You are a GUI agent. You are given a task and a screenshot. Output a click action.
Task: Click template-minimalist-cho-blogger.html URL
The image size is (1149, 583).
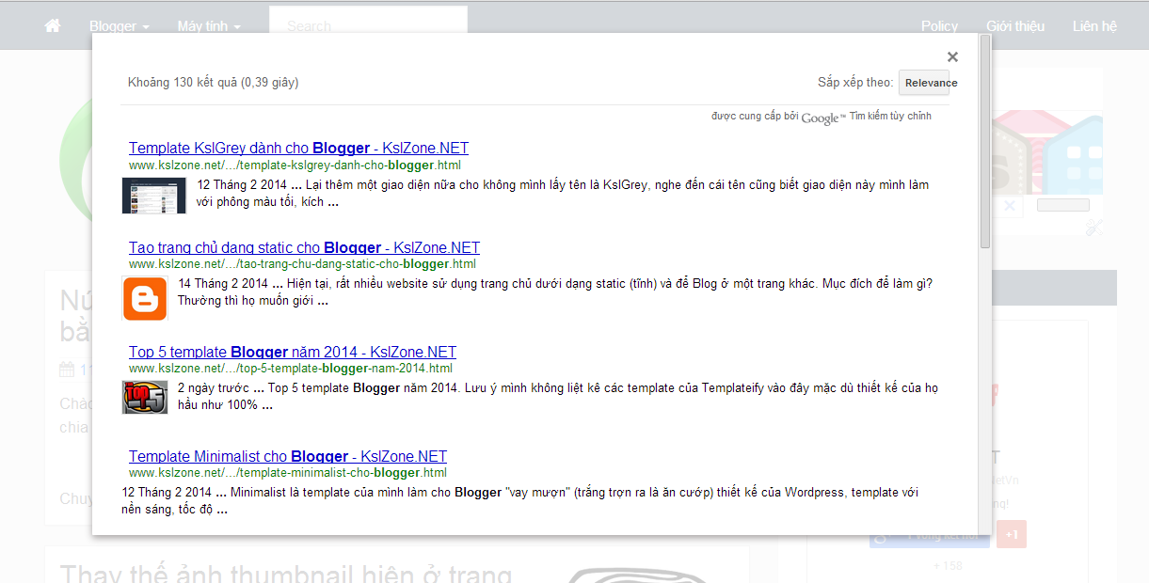(x=288, y=473)
